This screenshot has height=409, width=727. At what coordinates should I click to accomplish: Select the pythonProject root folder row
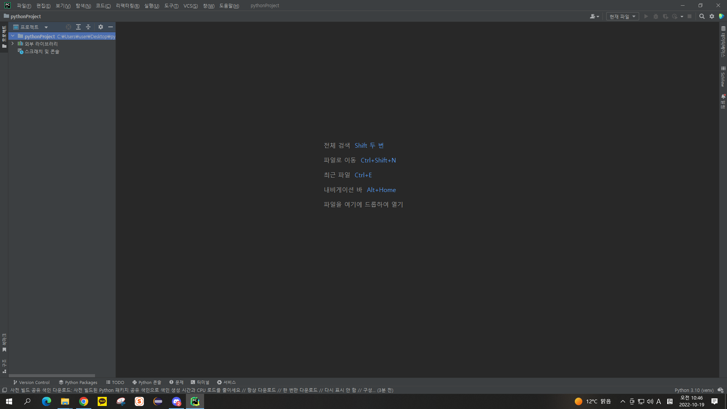point(62,36)
